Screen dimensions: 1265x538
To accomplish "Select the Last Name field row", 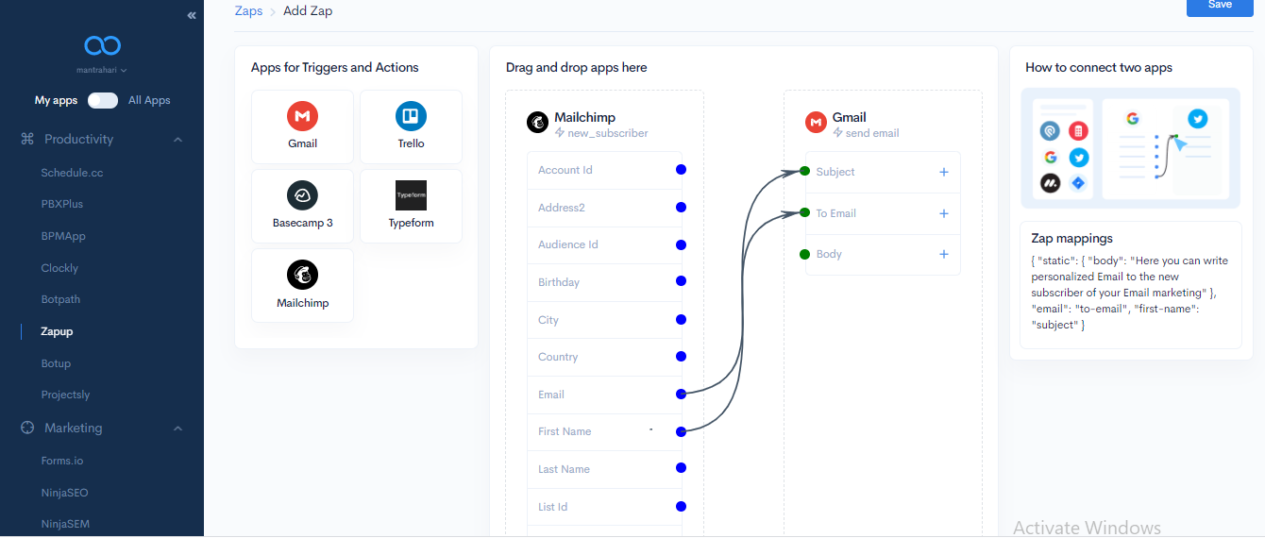I will pos(604,469).
